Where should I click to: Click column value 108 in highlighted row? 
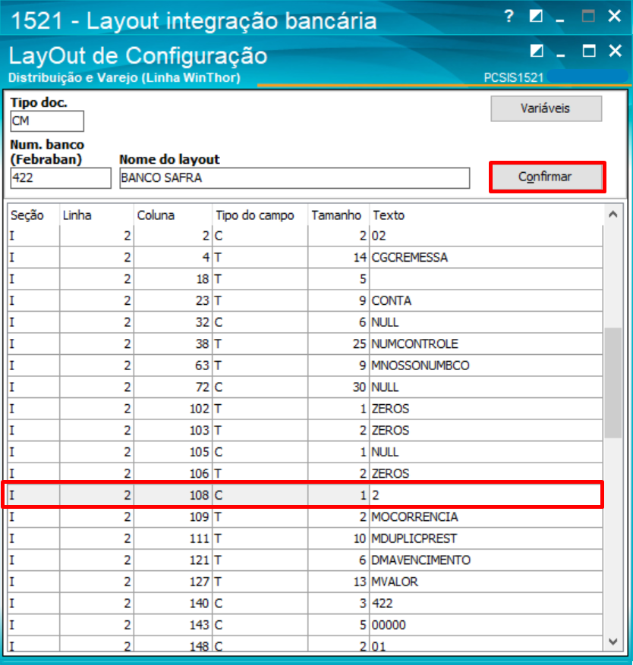pos(173,495)
